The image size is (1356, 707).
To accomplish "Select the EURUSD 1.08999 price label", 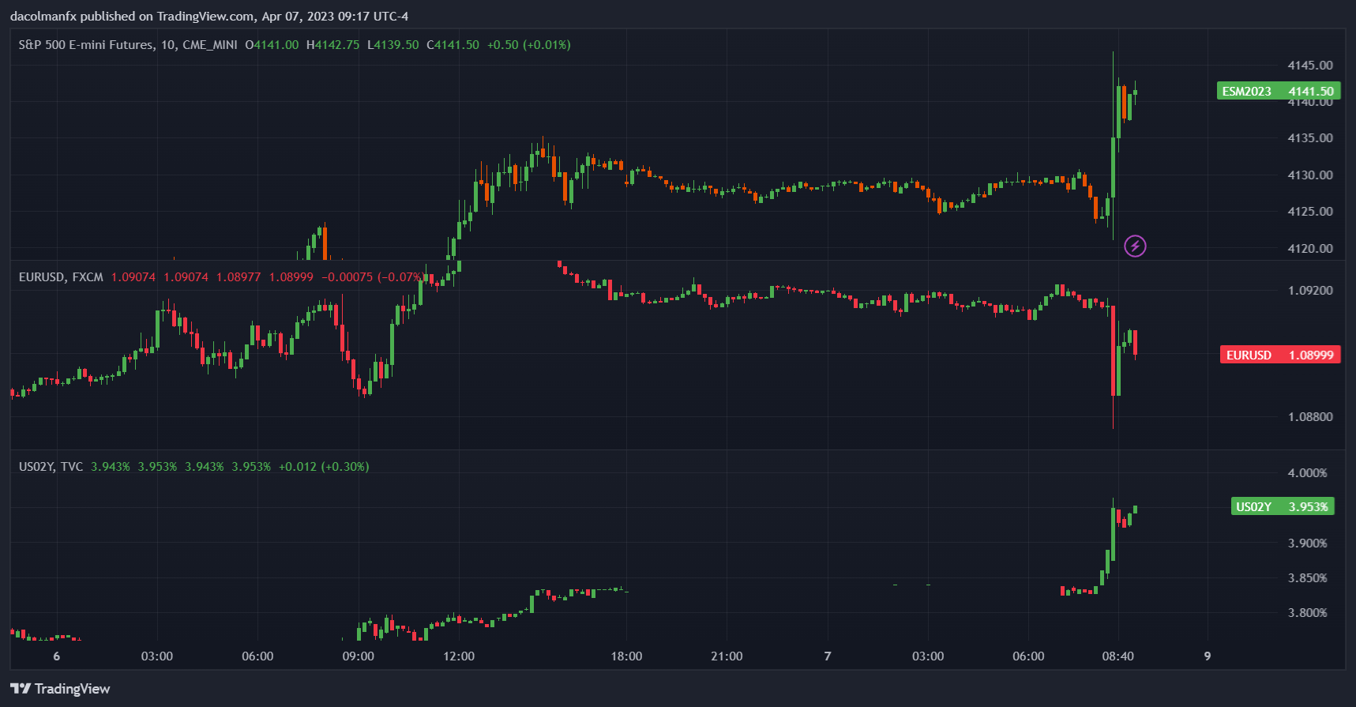I will (x=1279, y=355).
